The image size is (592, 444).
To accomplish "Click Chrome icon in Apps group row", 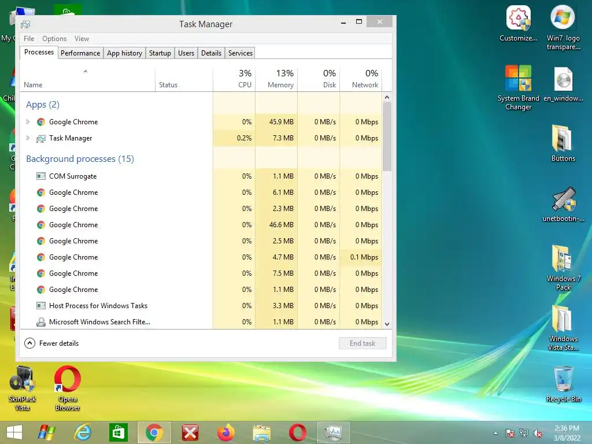I will click(41, 121).
